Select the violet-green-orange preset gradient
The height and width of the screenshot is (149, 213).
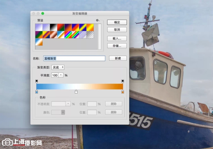click(x=39, y=35)
